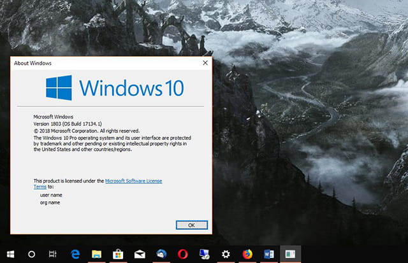
Task: Open Thunderbird icon on taskbar
Action: (x=161, y=254)
